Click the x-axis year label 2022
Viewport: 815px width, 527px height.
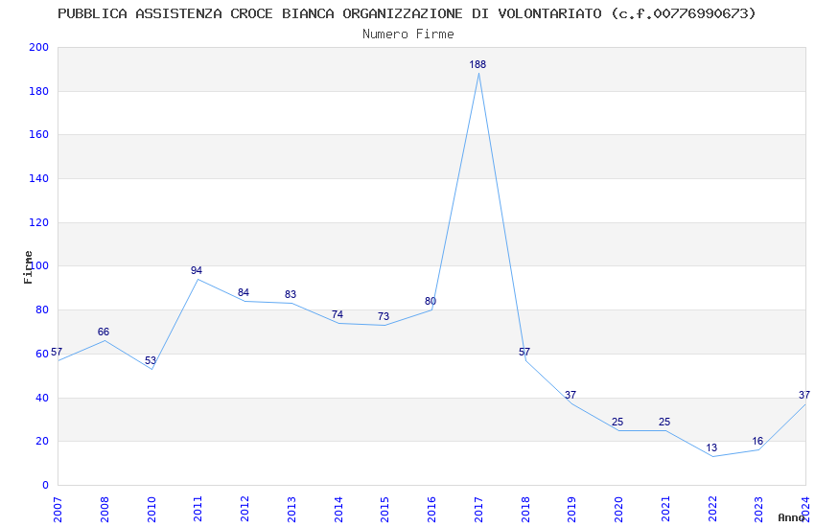click(712, 509)
